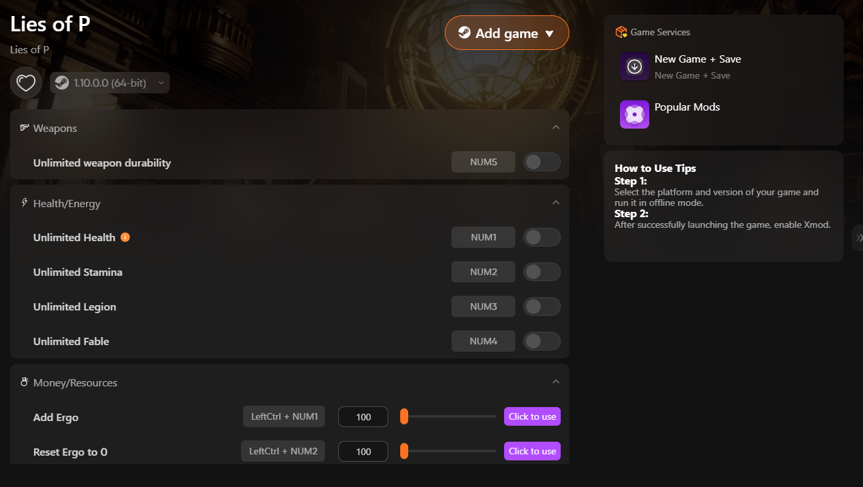Click the Unlimited weapon durability label
The width and height of the screenshot is (863, 487).
pos(102,163)
